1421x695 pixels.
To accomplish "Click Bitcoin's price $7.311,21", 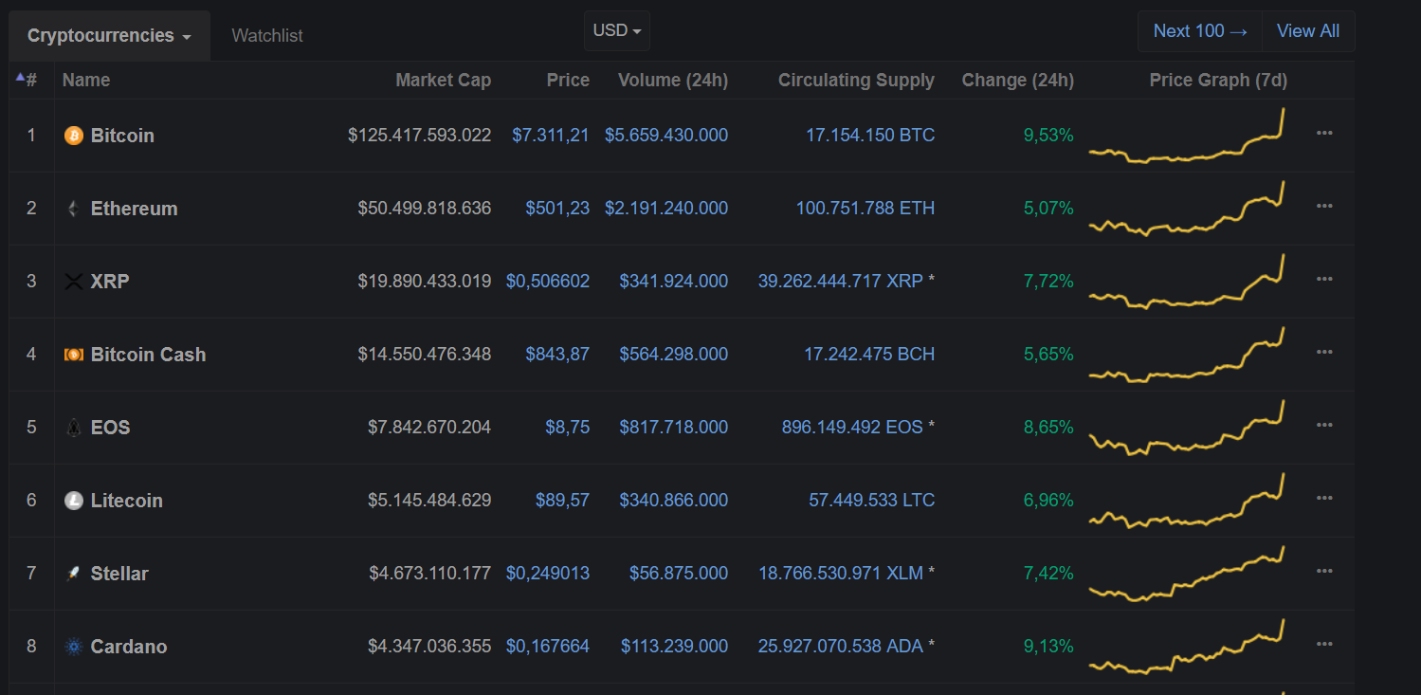I will [x=551, y=136].
